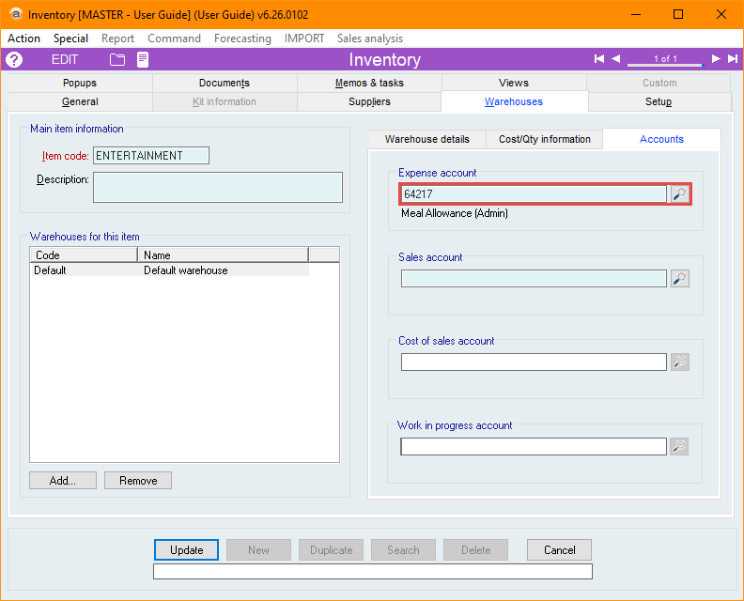Go to previous record arrow

616,59
